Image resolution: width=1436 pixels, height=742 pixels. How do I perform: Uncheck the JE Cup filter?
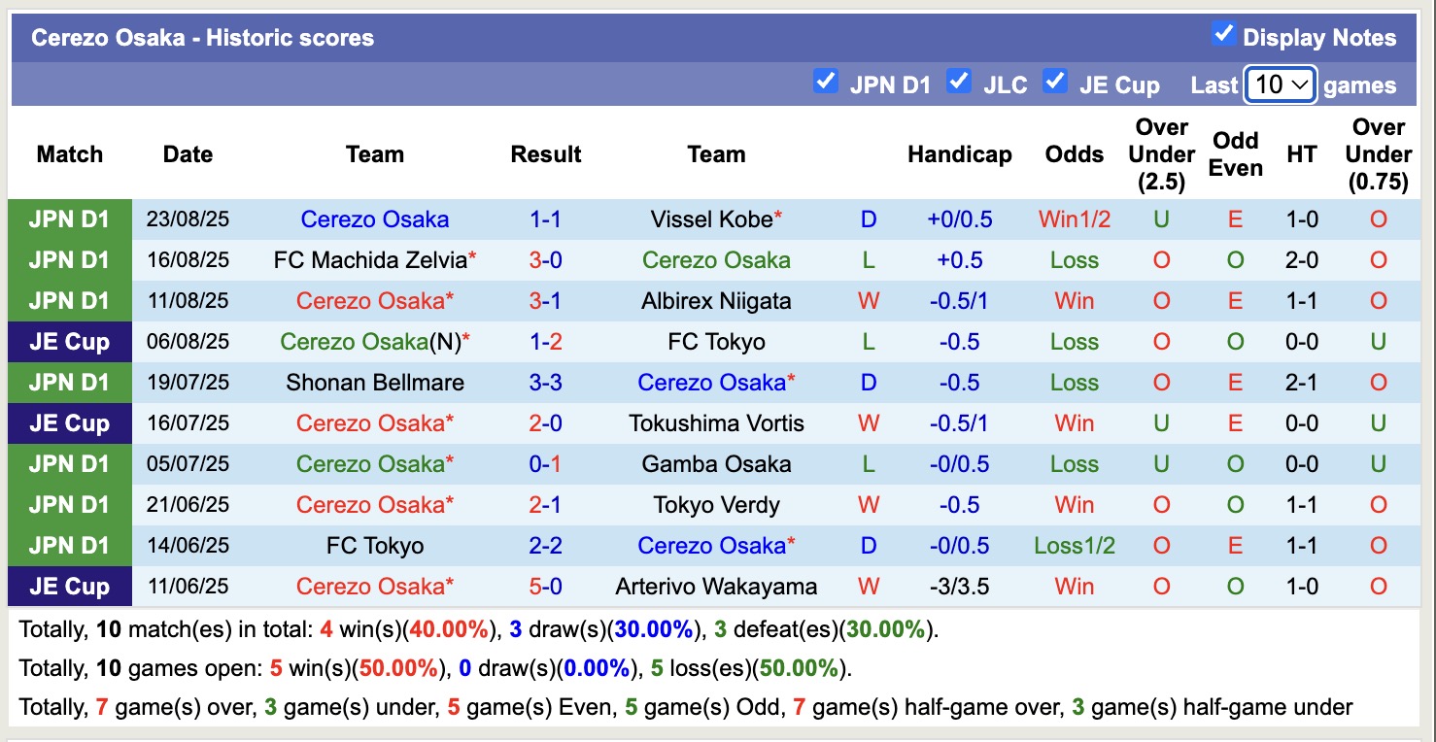coord(1054,82)
